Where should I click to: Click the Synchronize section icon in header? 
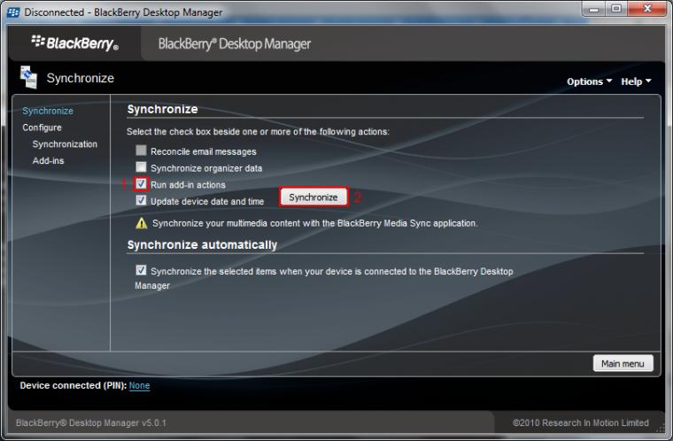tap(28, 77)
